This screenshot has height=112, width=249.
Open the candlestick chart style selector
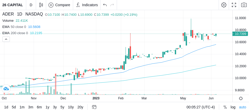tap(41, 5)
